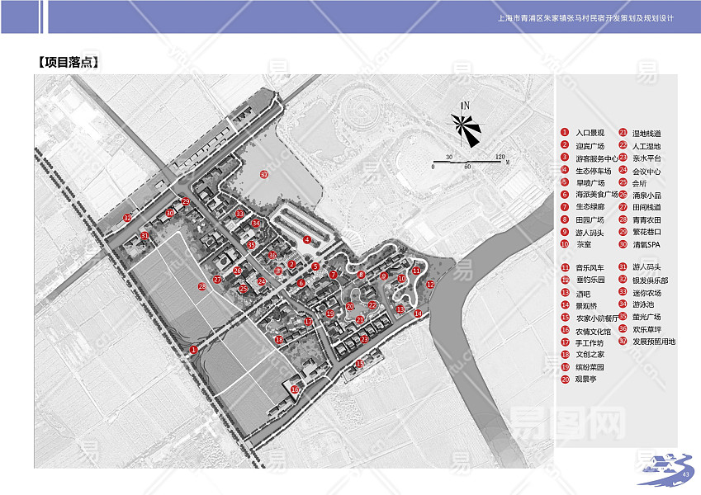Click map marker 1 at the entrance
Screen dimensions: 701x495
(x=193, y=350)
